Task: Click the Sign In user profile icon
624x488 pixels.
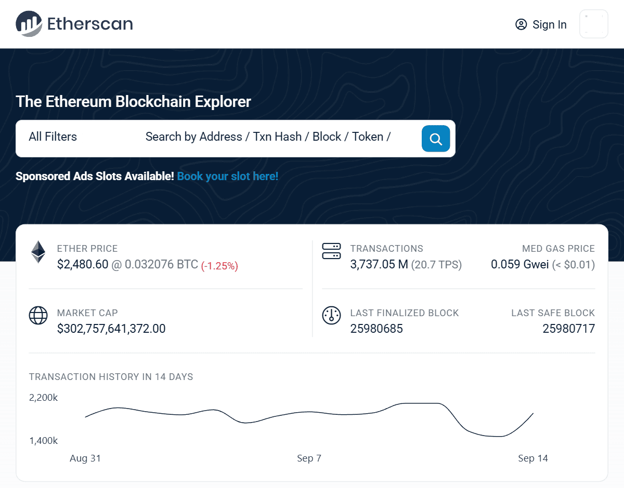Action: pyautogui.click(x=521, y=24)
